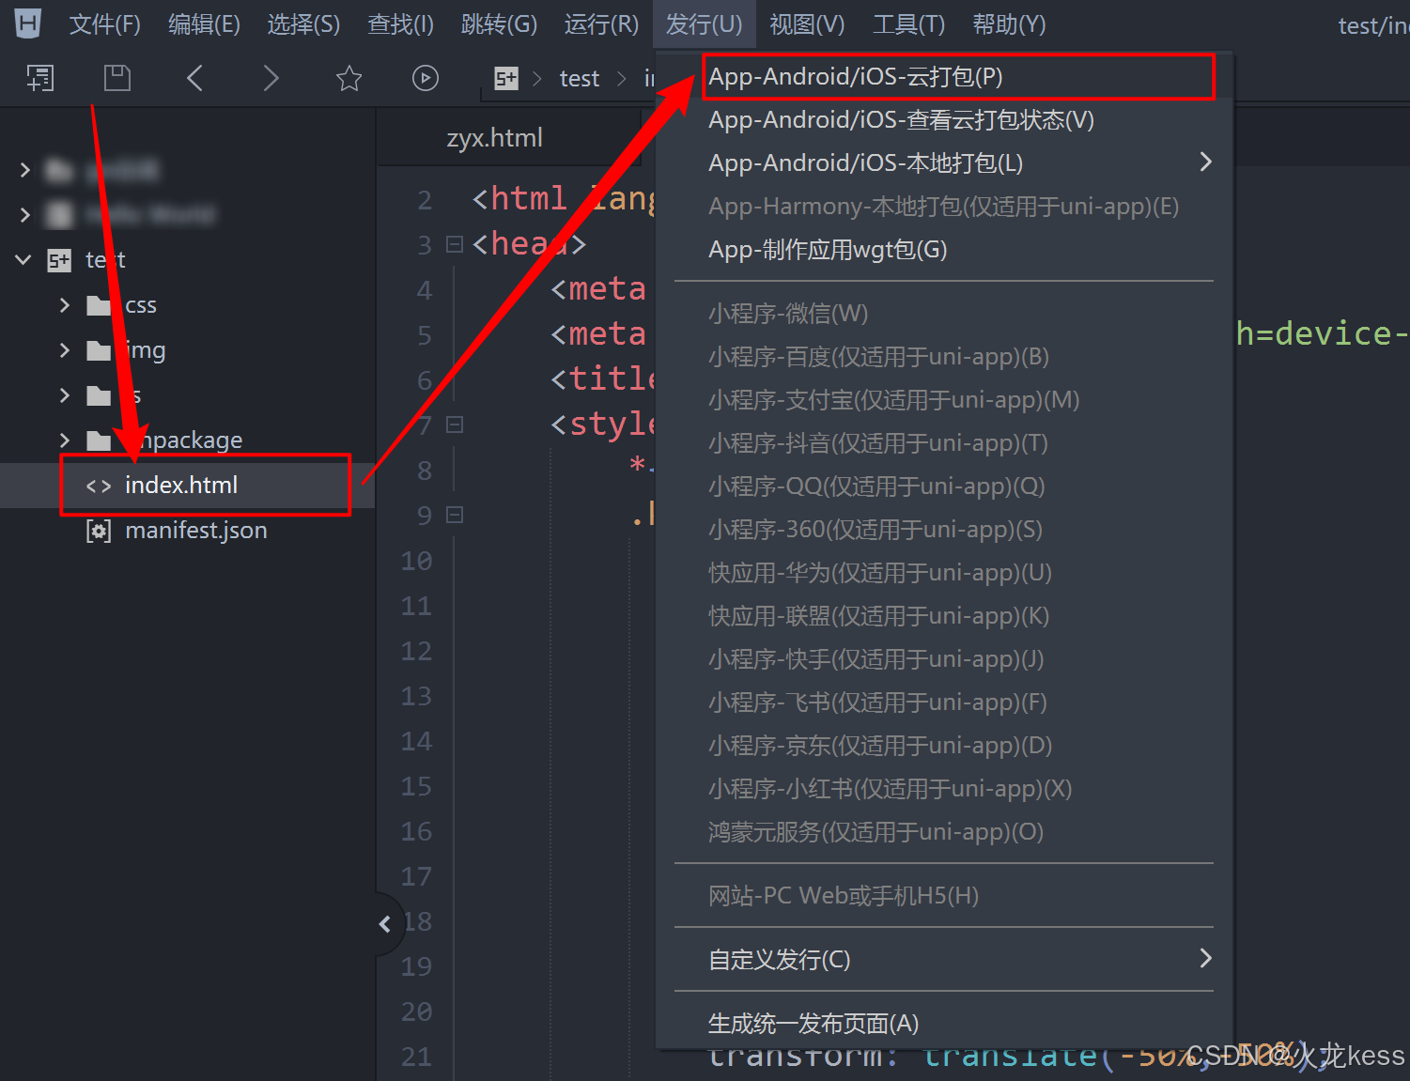Click the 5+ breadcrumb project icon
This screenshot has width=1410, height=1081.
point(506,79)
